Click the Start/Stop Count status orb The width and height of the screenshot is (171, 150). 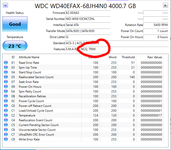point(6,72)
